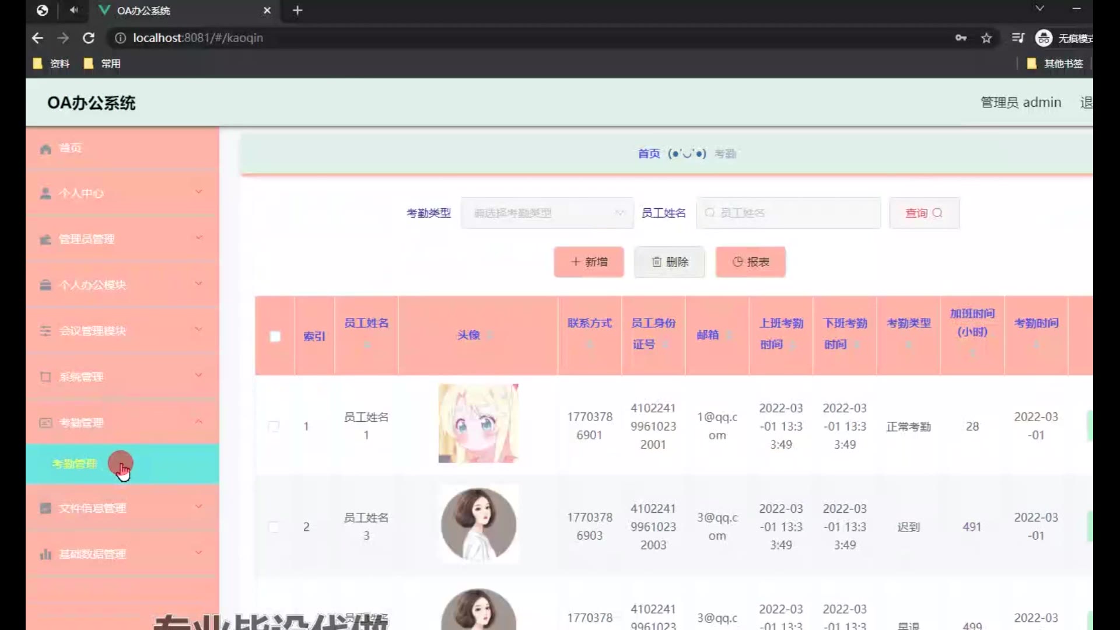Sort by the 头像 column header
1120x630 pixels.
click(x=478, y=335)
